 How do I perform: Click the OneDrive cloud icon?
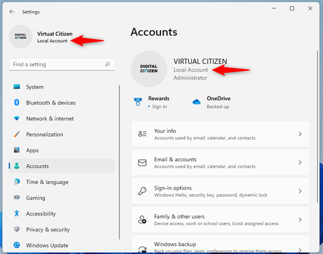point(196,102)
